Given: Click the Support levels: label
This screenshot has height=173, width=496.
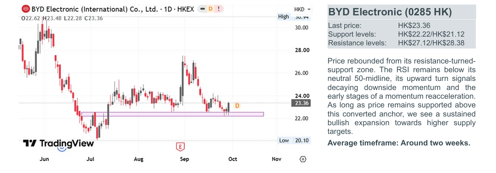Looking at the screenshot, I should [x=352, y=35].
